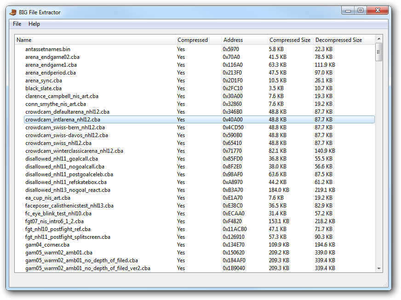This screenshot has width=401, height=300.
Task: Select black_slate.cba file
Action: point(43,88)
